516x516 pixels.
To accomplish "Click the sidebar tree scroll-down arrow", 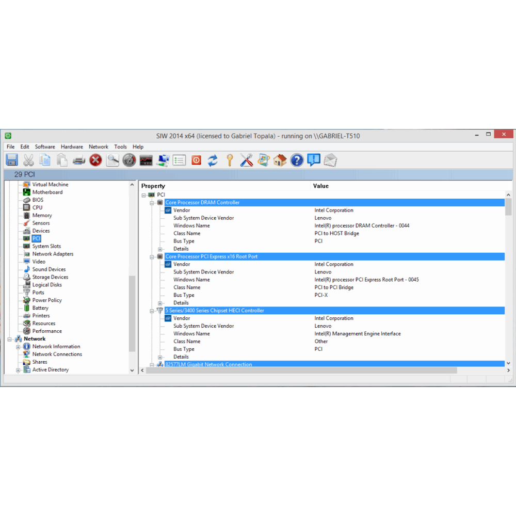I will pos(132,370).
